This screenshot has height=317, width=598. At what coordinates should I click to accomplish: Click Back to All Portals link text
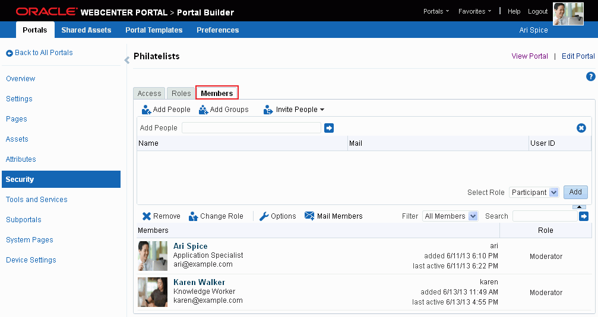pyautogui.click(x=44, y=53)
